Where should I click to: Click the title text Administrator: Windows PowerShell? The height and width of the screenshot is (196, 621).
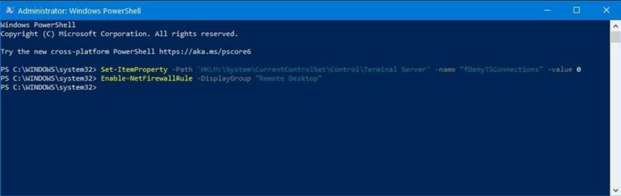(x=79, y=10)
